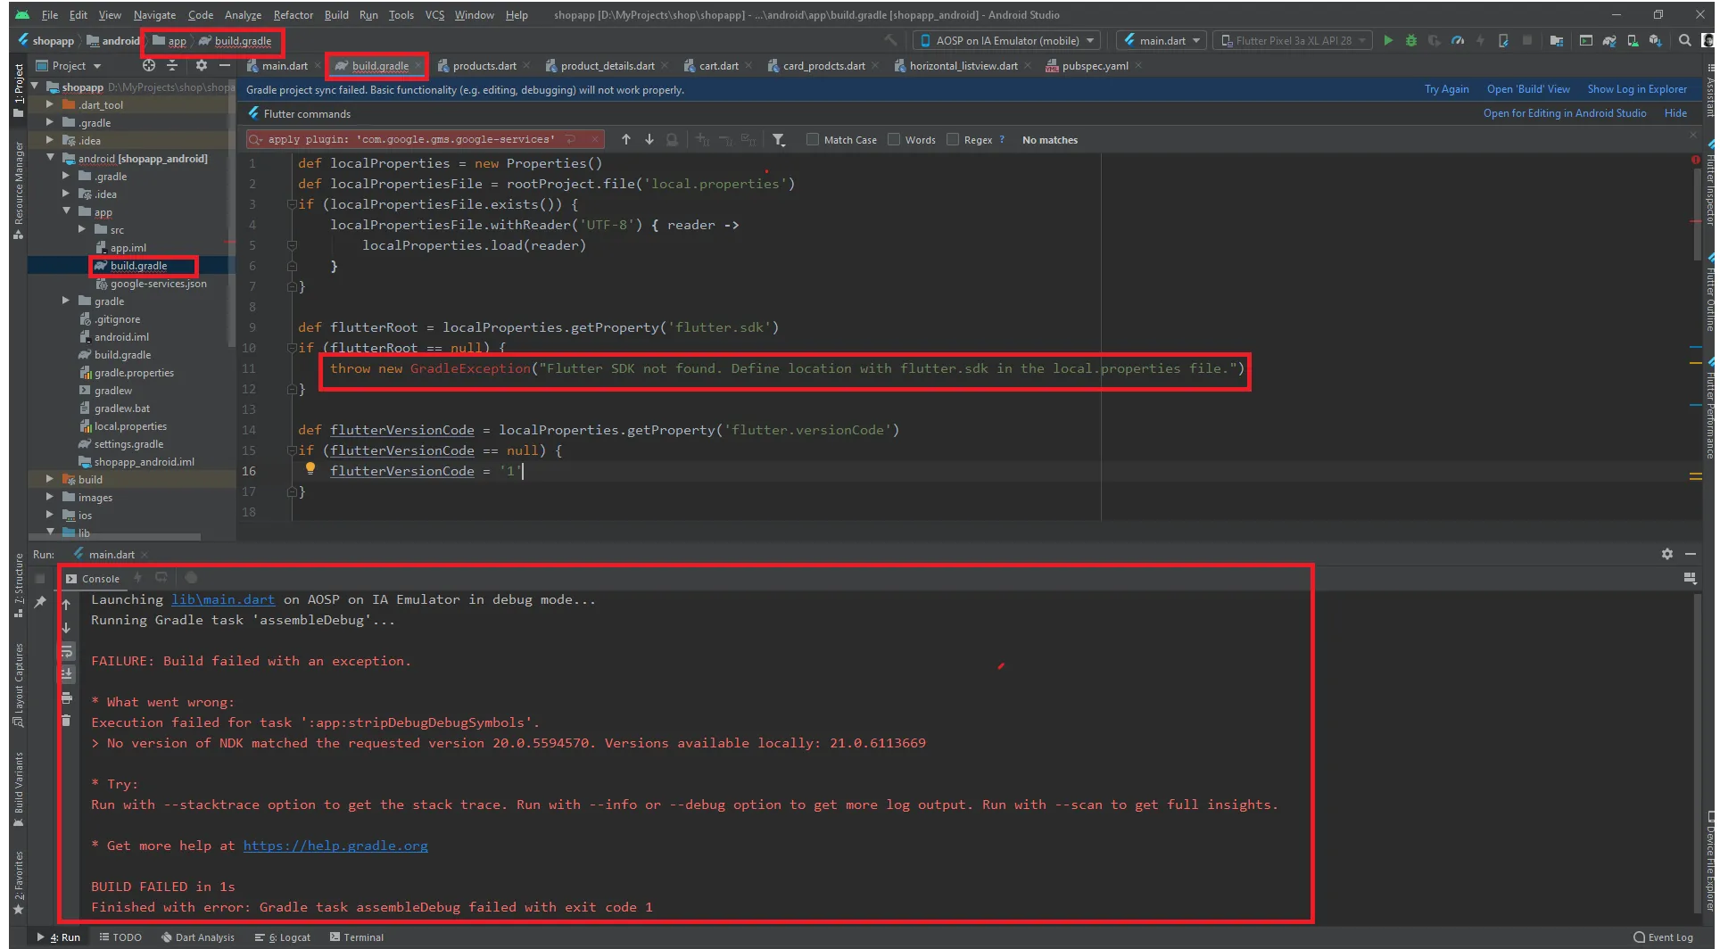The image size is (1720, 949).
Task: Open the Build Variants side panel
Action: (x=18, y=788)
